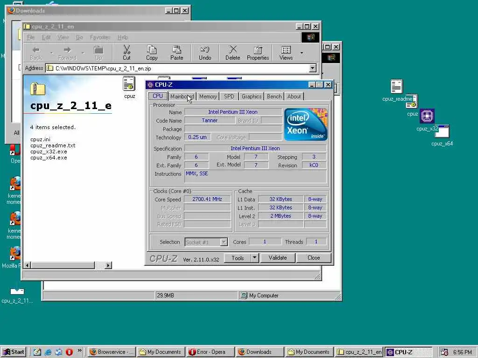478x358 pixels.
Task: Click the Close button in CPU-Z
Action: (314, 258)
